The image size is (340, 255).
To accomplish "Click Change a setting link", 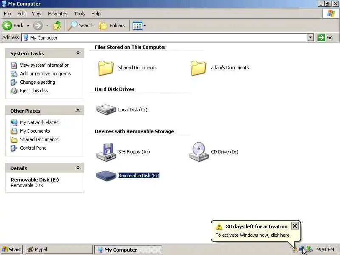I will click(37, 82).
